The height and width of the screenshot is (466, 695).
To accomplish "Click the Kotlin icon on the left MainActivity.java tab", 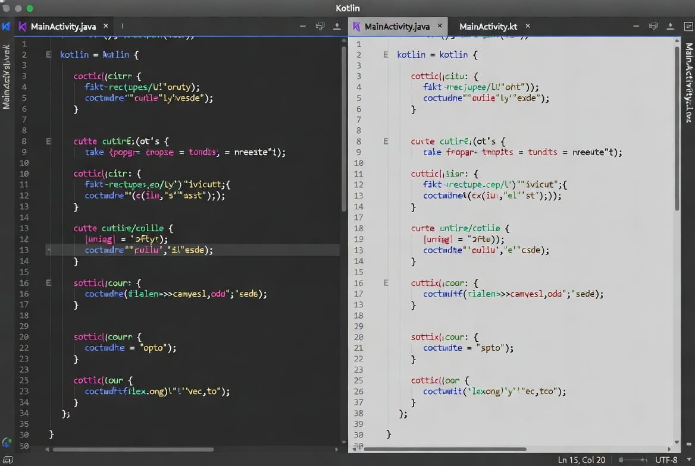I will point(22,26).
